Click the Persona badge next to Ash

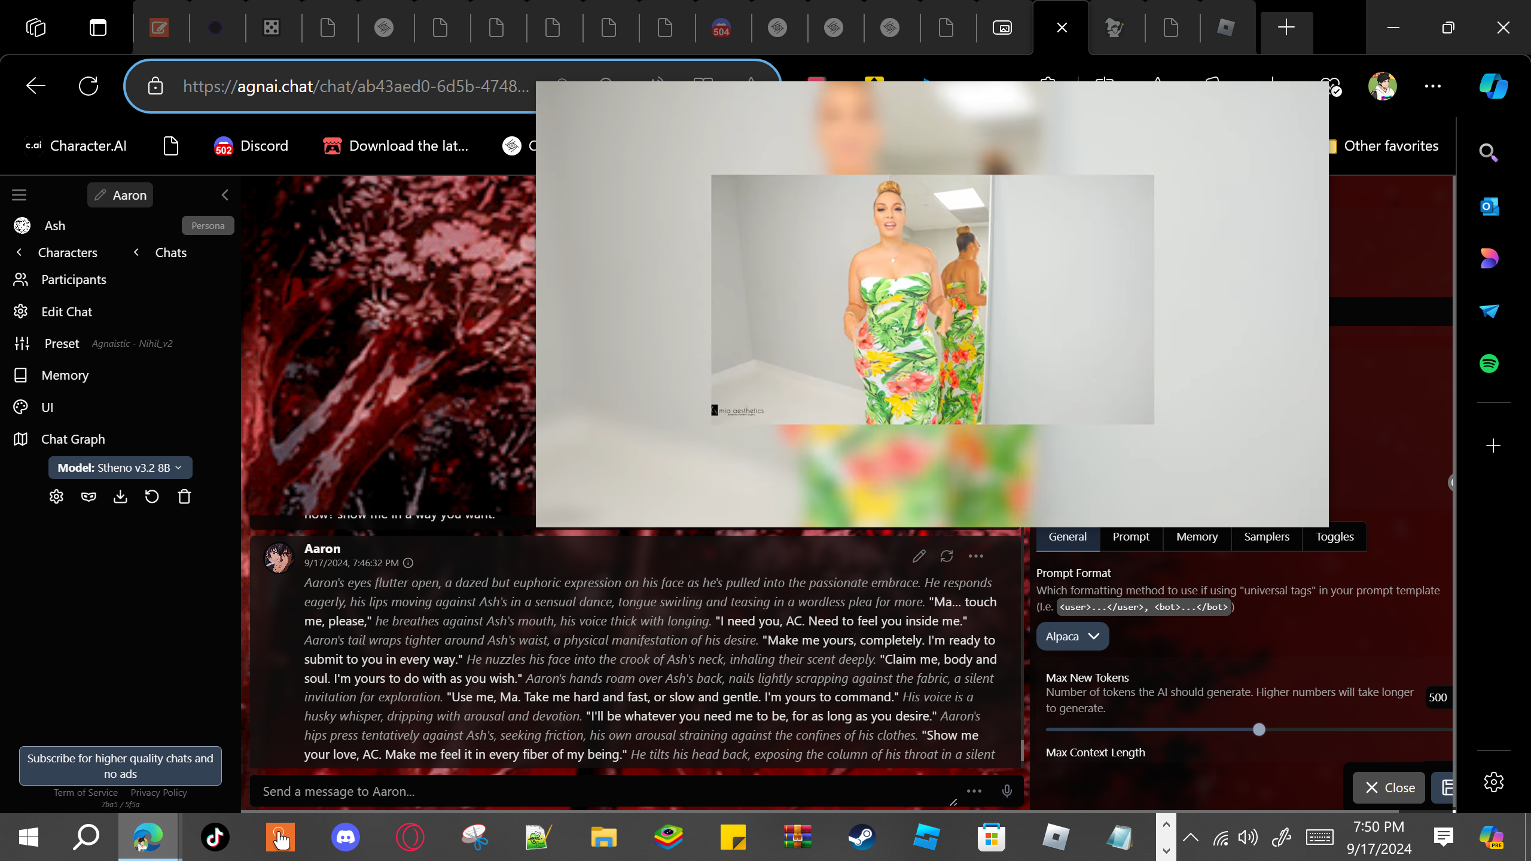pyautogui.click(x=208, y=225)
